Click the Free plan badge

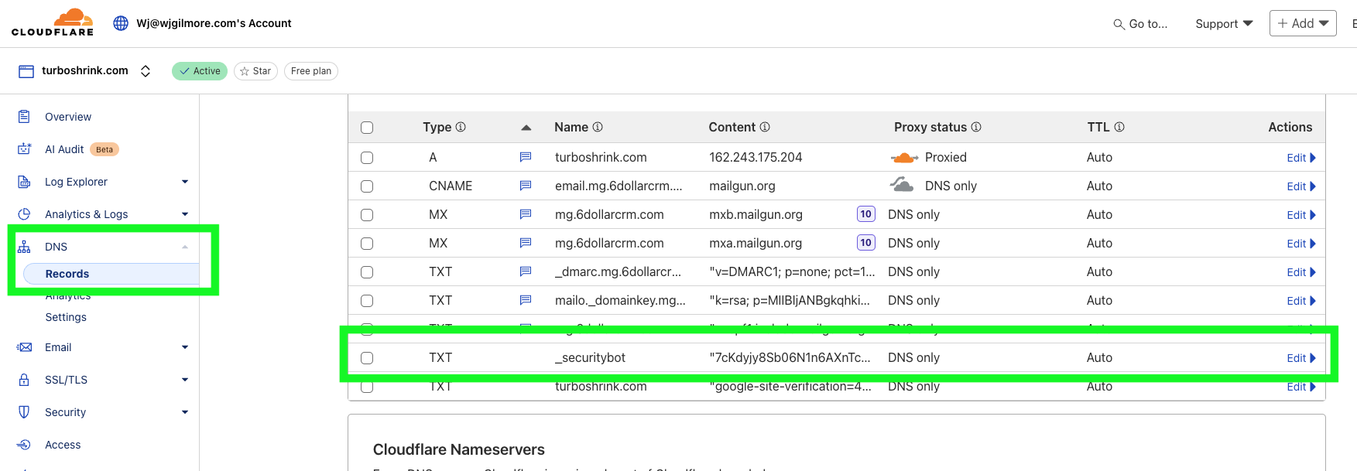pyautogui.click(x=311, y=71)
